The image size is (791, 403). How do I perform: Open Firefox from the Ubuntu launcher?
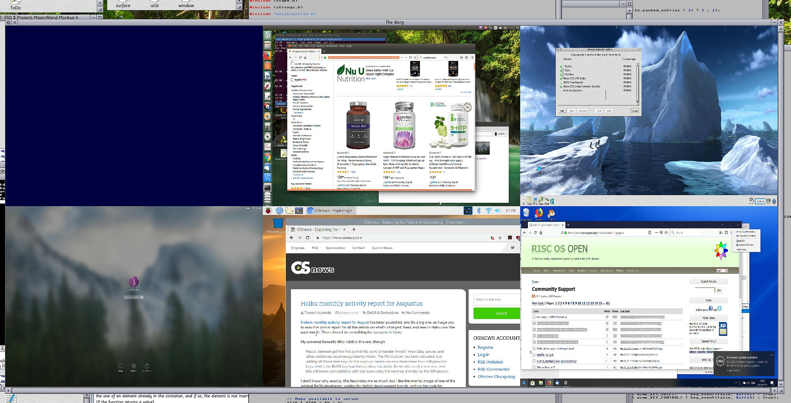[x=267, y=55]
